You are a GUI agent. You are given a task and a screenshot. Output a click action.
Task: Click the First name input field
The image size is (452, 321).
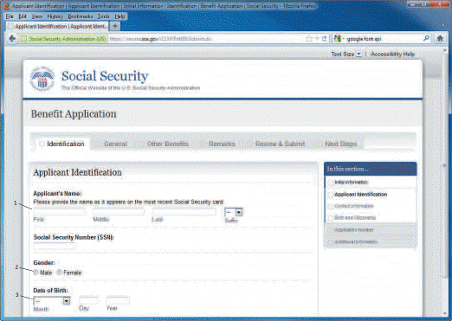tap(59, 212)
